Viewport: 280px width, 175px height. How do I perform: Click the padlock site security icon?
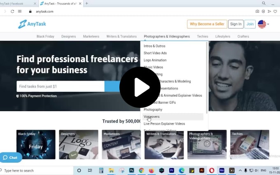(30, 12)
